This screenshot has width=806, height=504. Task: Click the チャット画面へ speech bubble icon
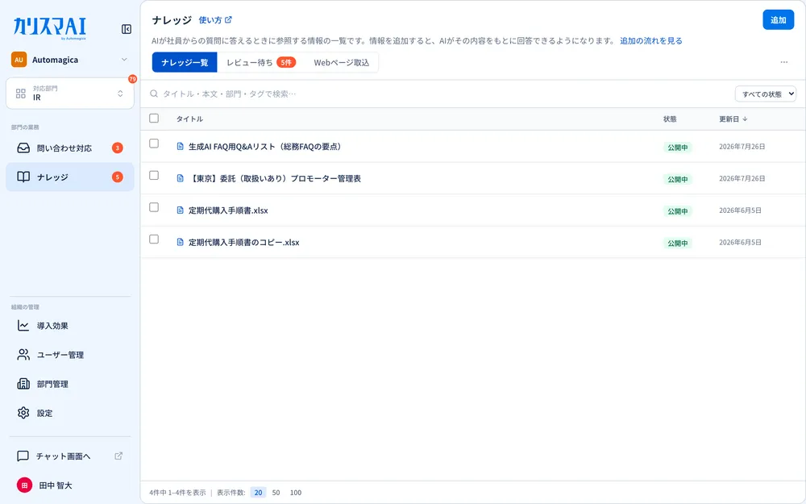(23, 456)
